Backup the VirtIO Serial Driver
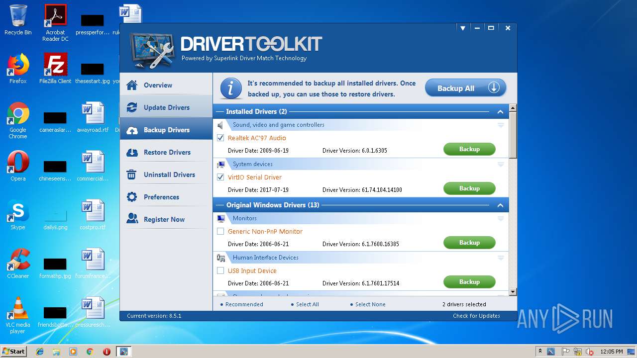This screenshot has width=637, height=358. (x=469, y=188)
